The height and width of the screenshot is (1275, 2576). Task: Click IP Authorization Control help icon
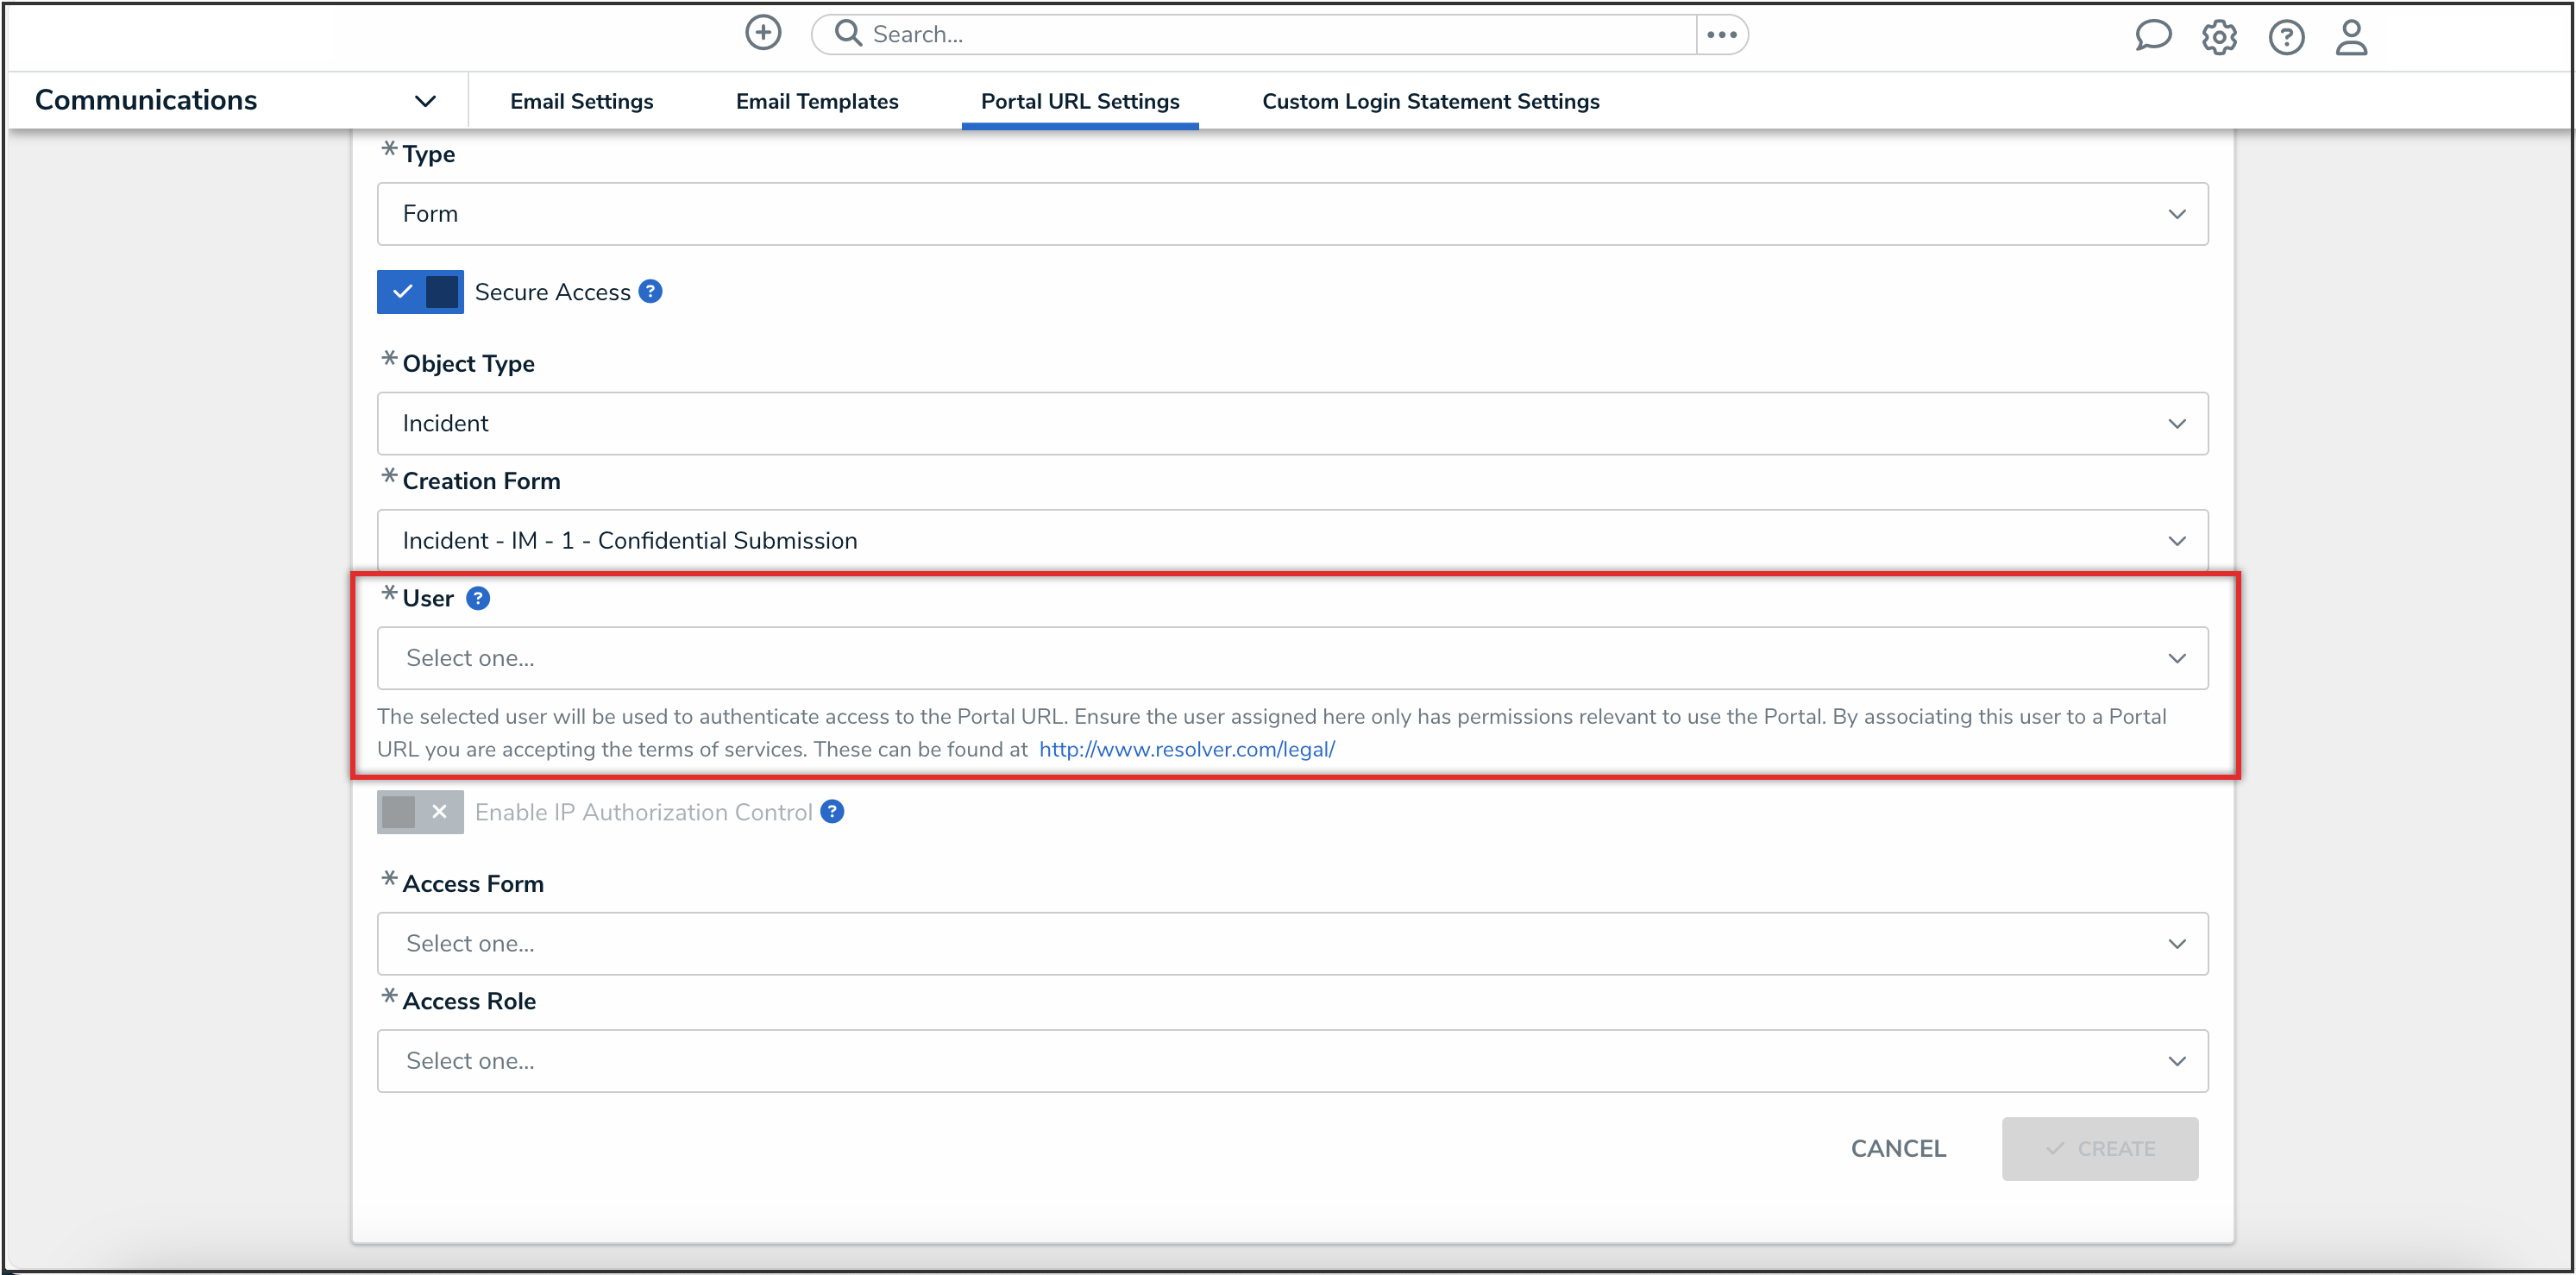[x=832, y=812]
